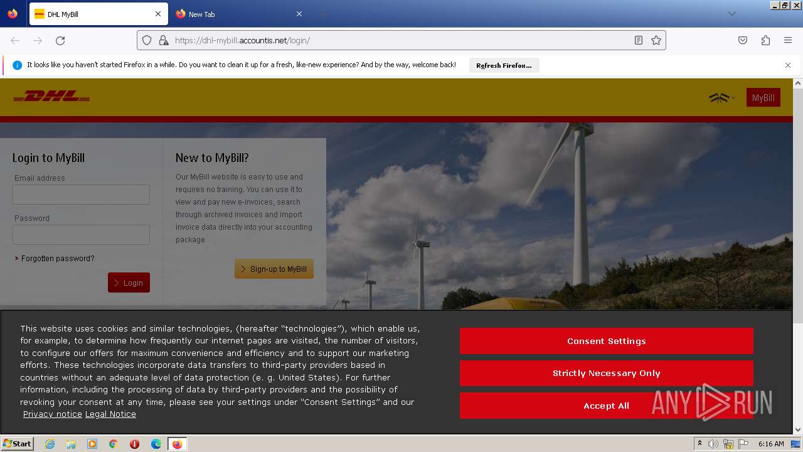Open the Privacy notice link
803x452 pixels.
click(x=53, y=414)
